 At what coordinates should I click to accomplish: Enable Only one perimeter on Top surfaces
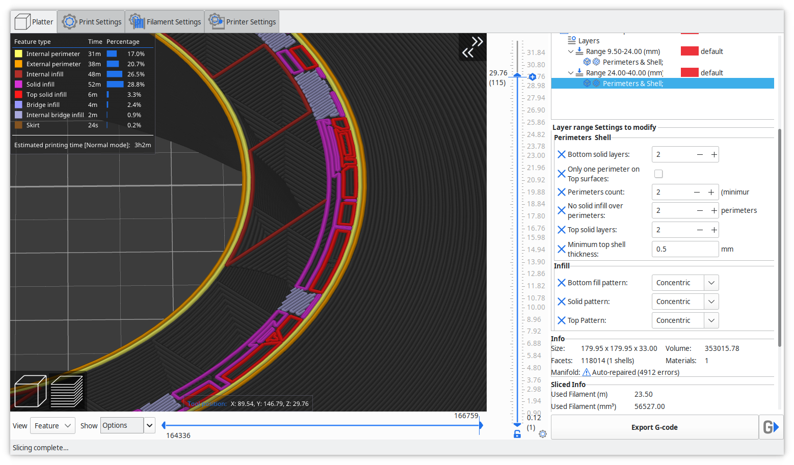coord(658,174)
